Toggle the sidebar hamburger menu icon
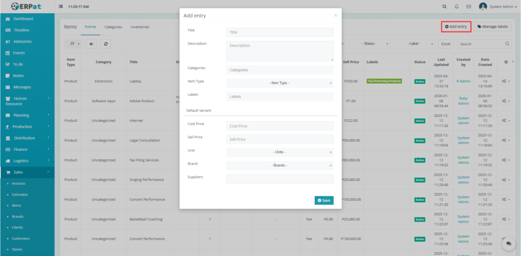 61,7
